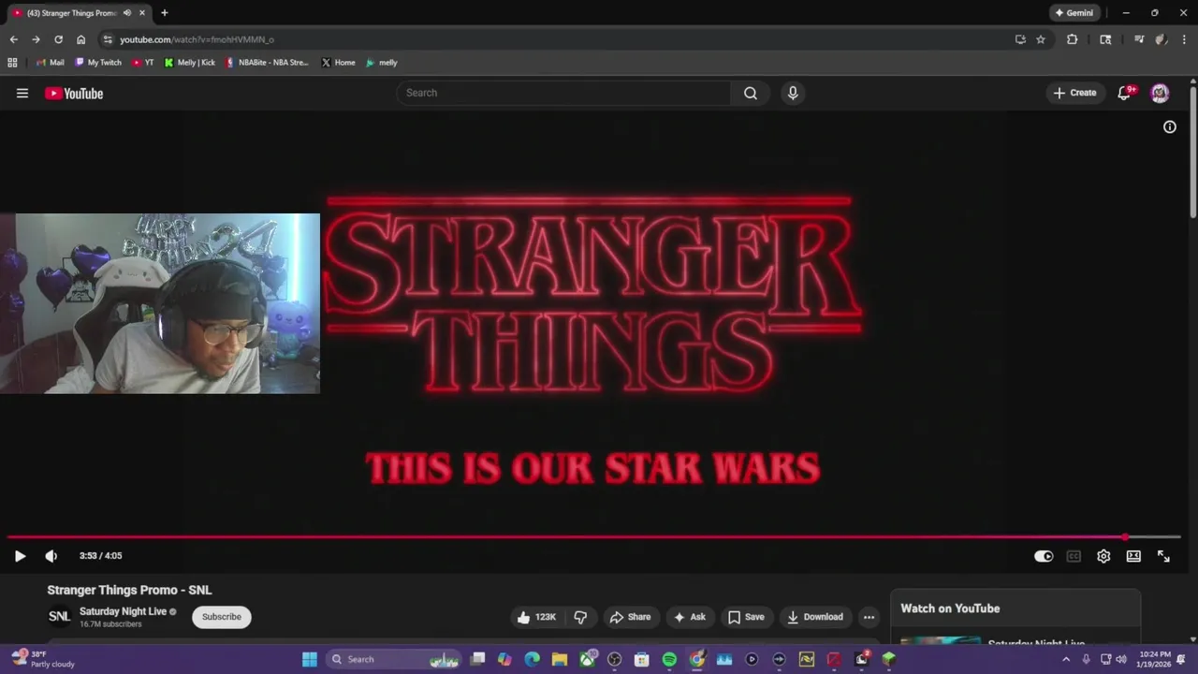Download the video
Screen dimensions: 1198x674
815,617
